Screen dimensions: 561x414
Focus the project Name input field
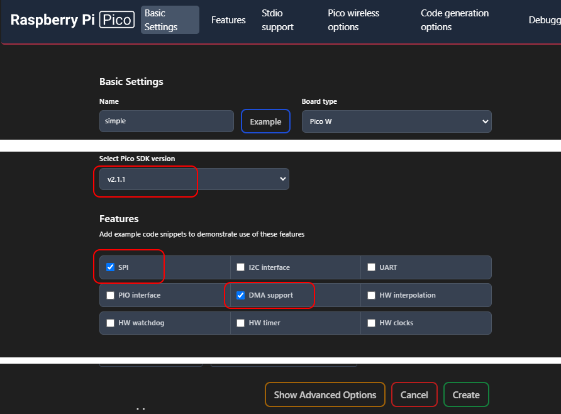coord(167,121)
